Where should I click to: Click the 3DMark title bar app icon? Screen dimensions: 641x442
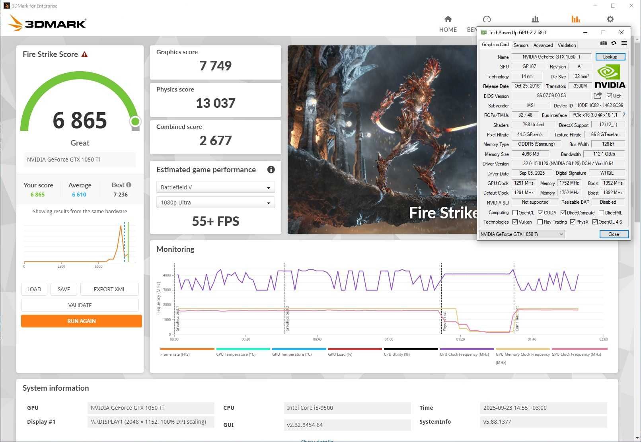[6, 6]
